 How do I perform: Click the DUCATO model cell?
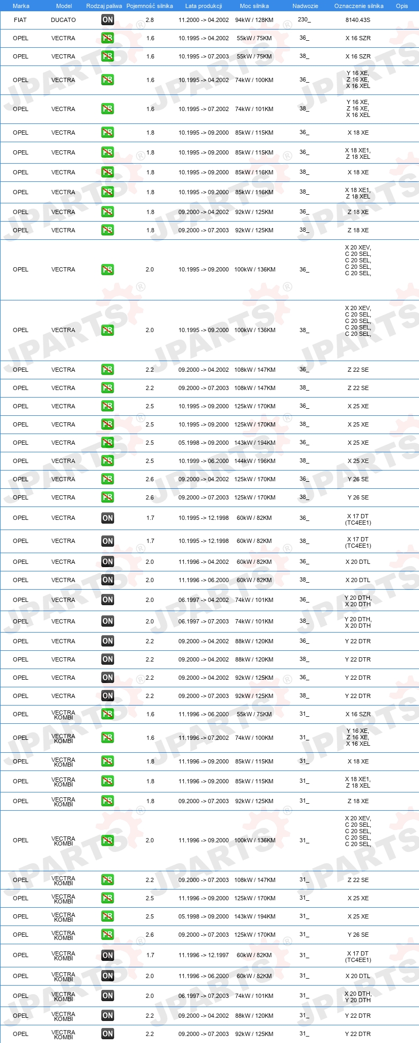tap(63, 20)
